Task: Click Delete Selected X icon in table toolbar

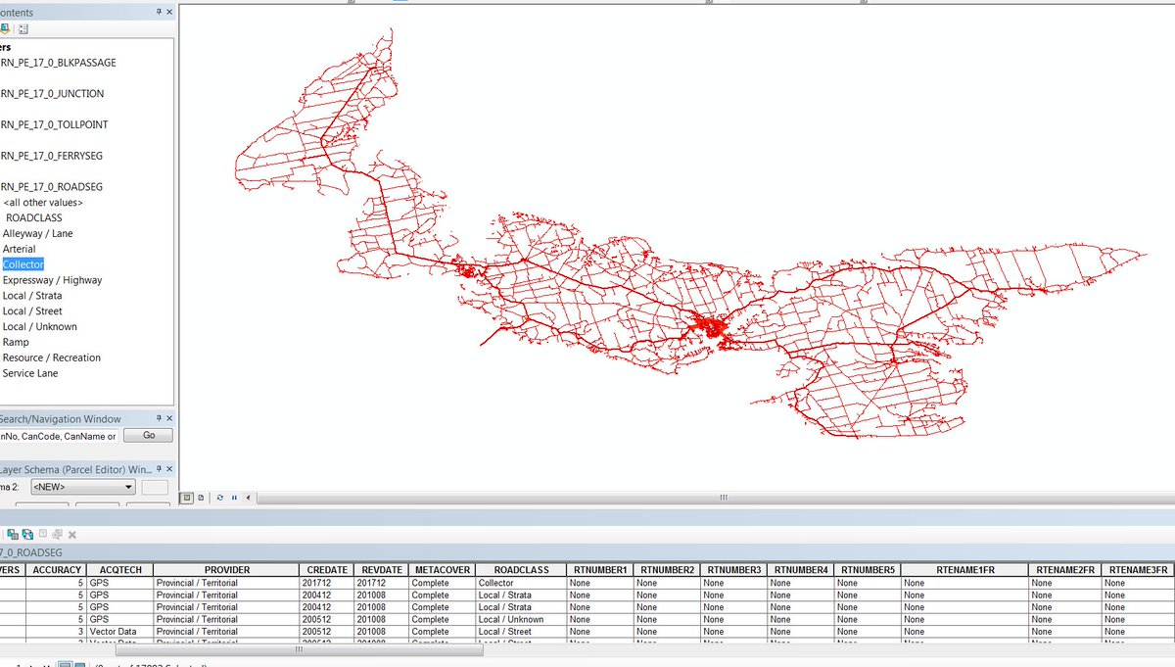Action: tap(72, 535)
